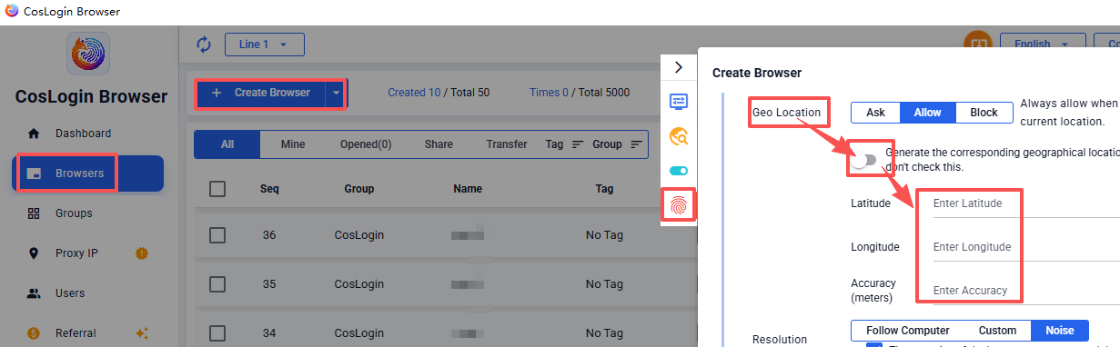Click No Tag cell in row 35
This screenshot has height=347, width=1120.
click(604, 284)
